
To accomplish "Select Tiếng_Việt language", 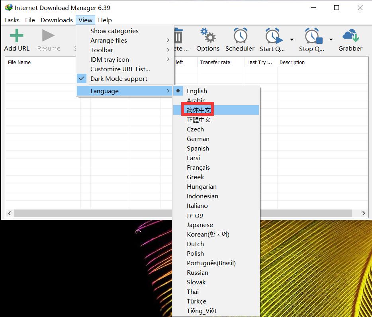I will point(216,311).
